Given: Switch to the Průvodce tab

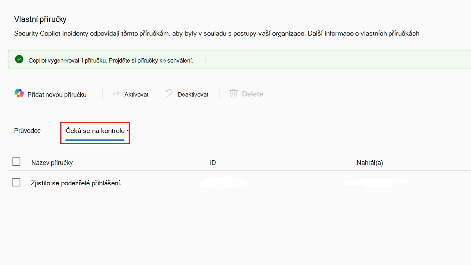Looking at the screenshot, I should pos(27,131).
